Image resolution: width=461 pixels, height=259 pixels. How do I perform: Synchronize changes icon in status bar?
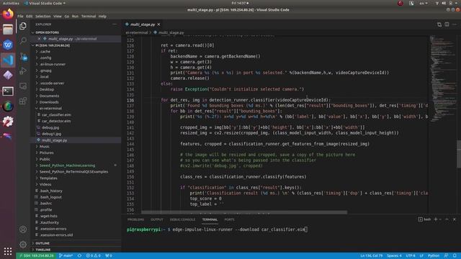[x=79, y=256]
